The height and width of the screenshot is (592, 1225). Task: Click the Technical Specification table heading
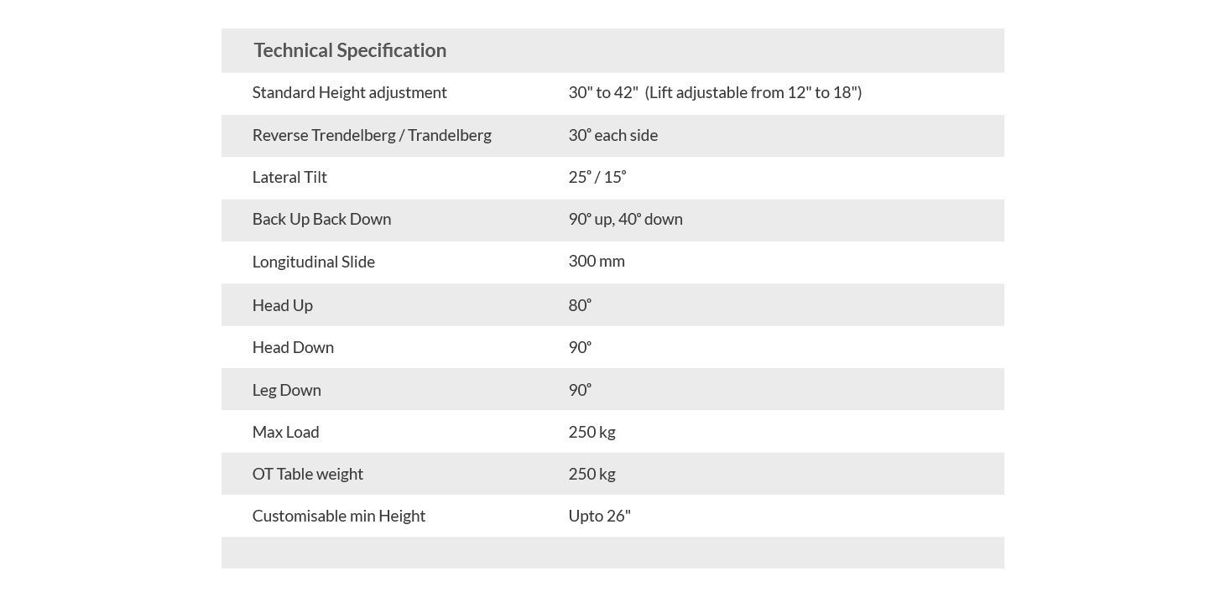tap(350, 50)
